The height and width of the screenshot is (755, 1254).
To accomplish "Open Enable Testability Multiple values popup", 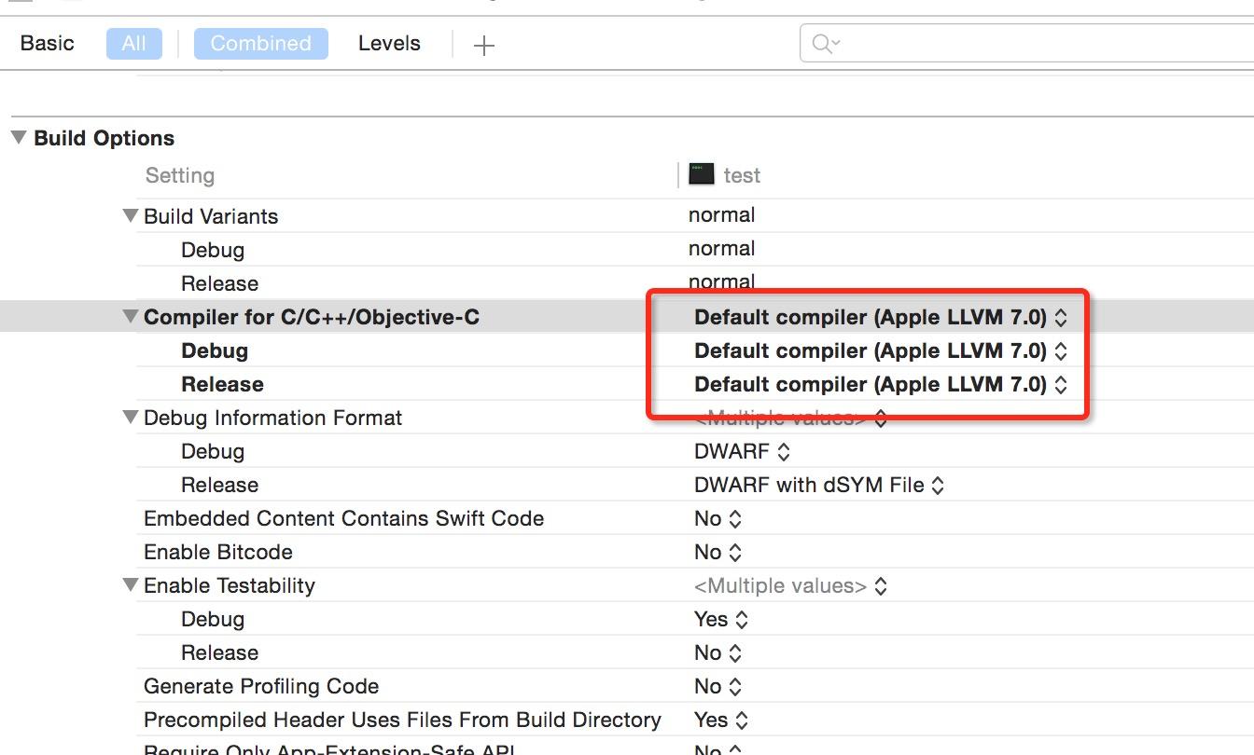I will tap(790, 585).
